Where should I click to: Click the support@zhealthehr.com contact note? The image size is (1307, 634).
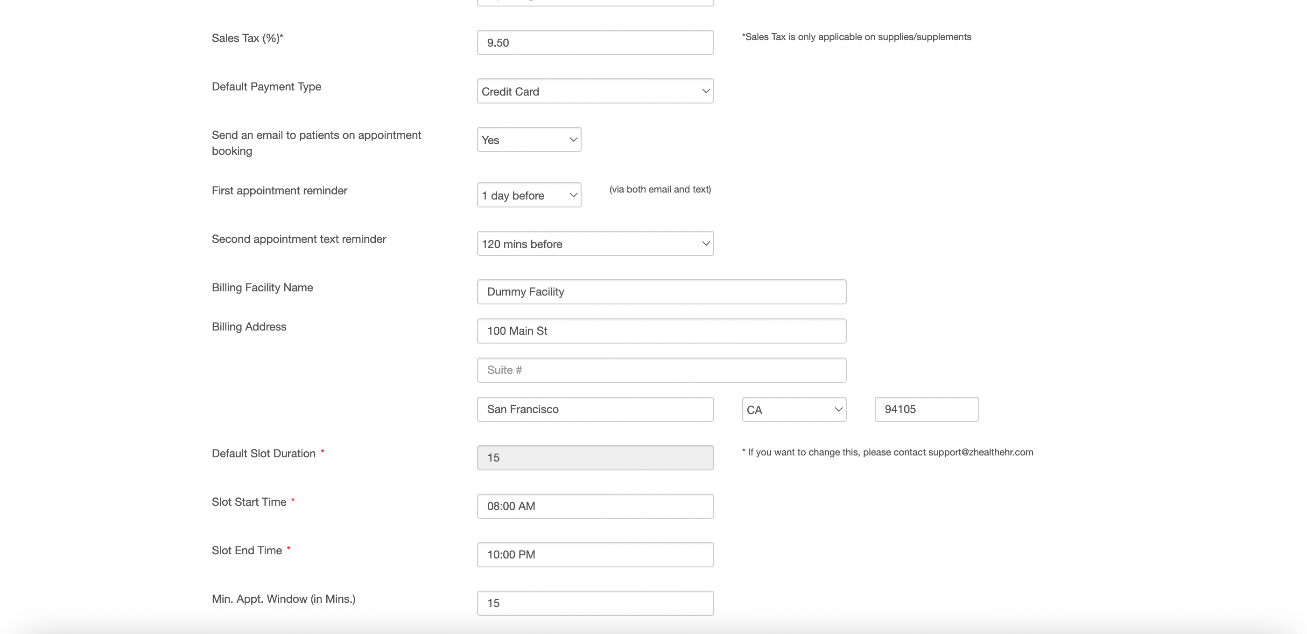887,452
